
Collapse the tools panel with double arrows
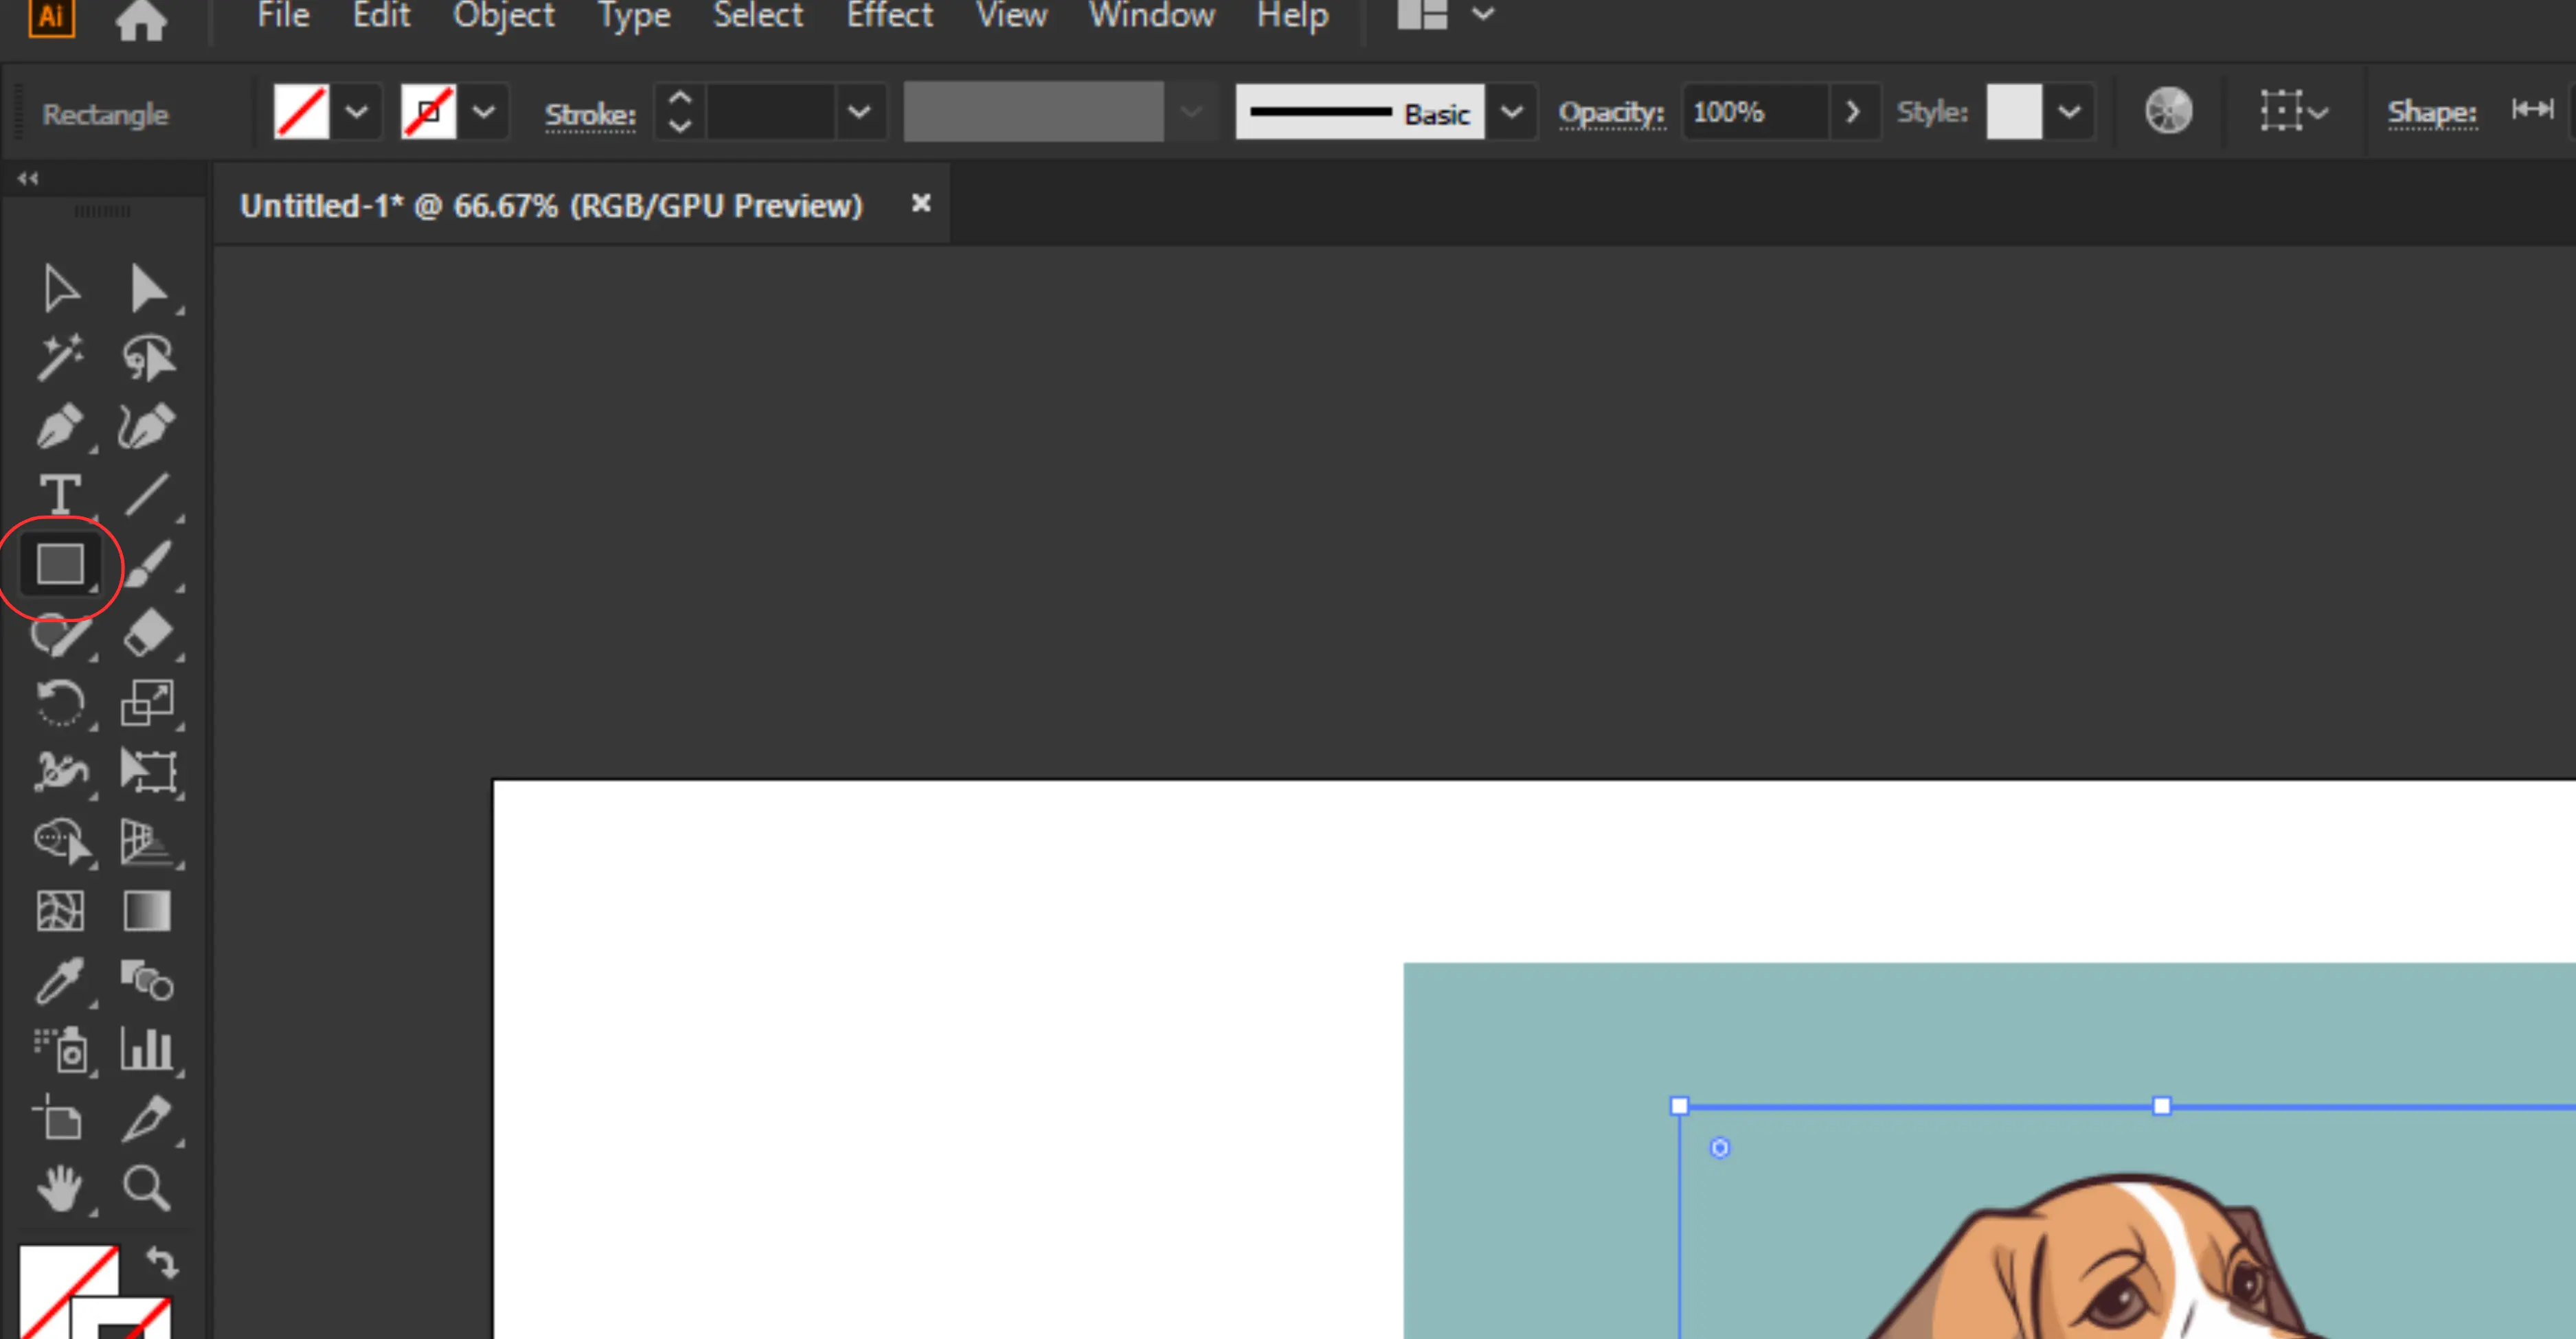click(28, 179)
